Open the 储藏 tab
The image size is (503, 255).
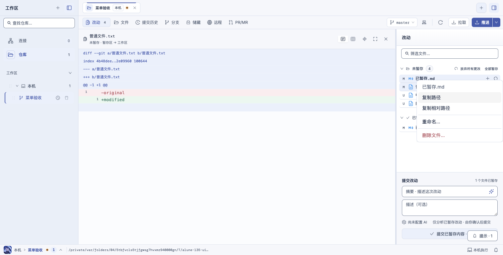point(193,23)
